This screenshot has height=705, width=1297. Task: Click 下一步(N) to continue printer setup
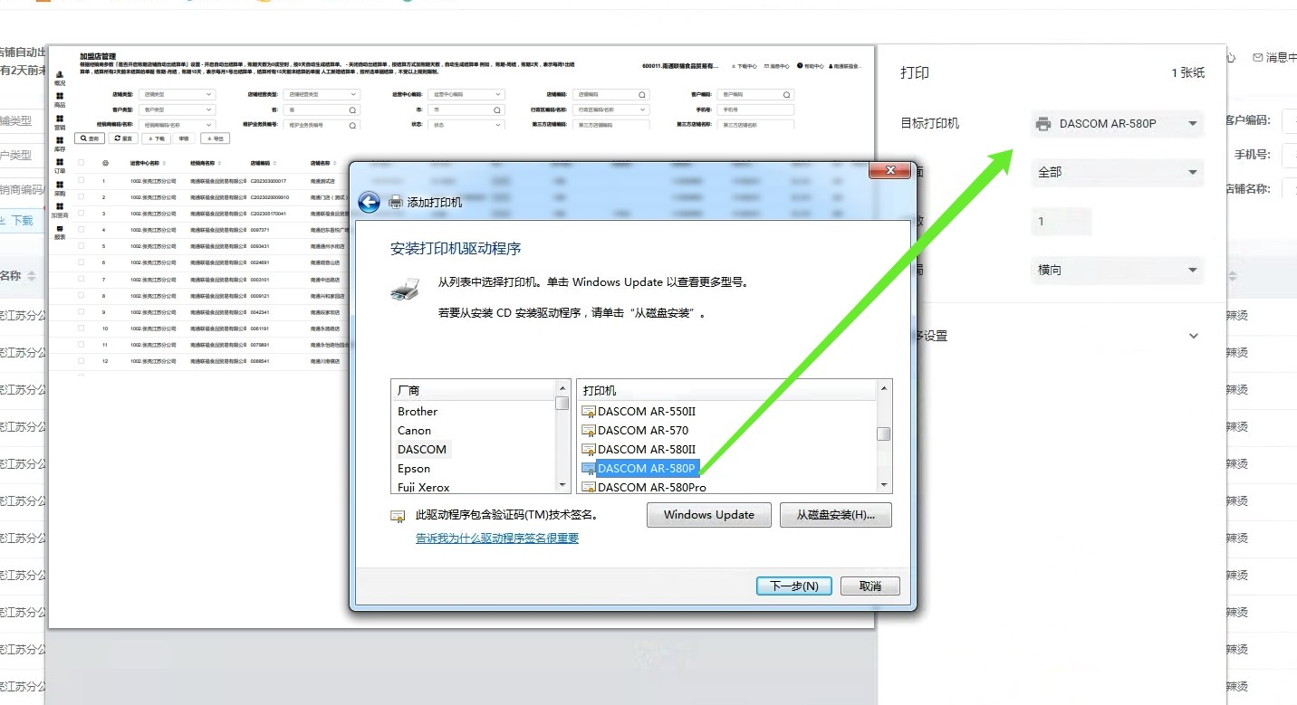(x=794, y=586)
